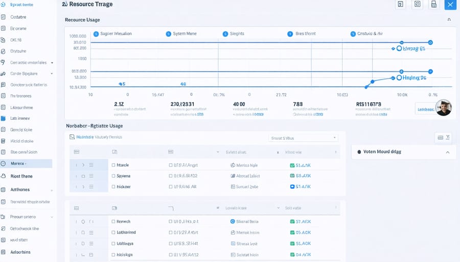Click the Bies thernt legend icon

pyautogui.click(x=290, y=34)
